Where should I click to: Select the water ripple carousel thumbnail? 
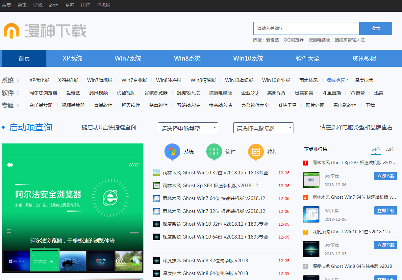[x=73, y=261]
